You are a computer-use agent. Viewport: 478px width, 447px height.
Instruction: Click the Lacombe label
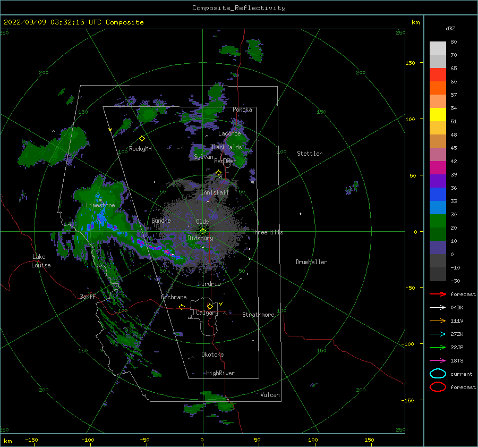(x=229, y=133)
